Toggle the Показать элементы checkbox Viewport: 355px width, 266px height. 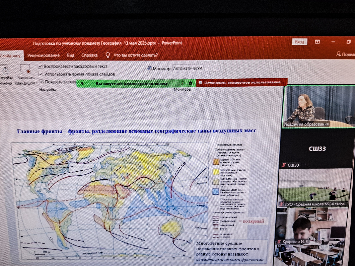click(x=41, y=82)
